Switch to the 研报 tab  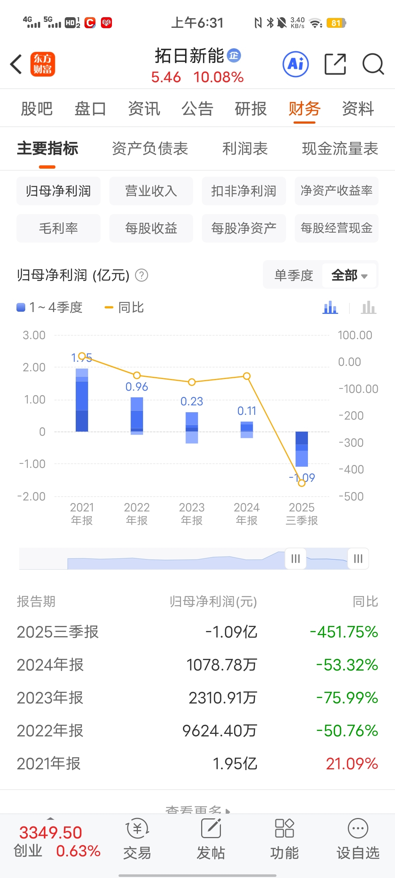(251, 109)
